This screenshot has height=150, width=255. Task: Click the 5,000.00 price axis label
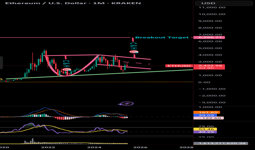point(210,48)
